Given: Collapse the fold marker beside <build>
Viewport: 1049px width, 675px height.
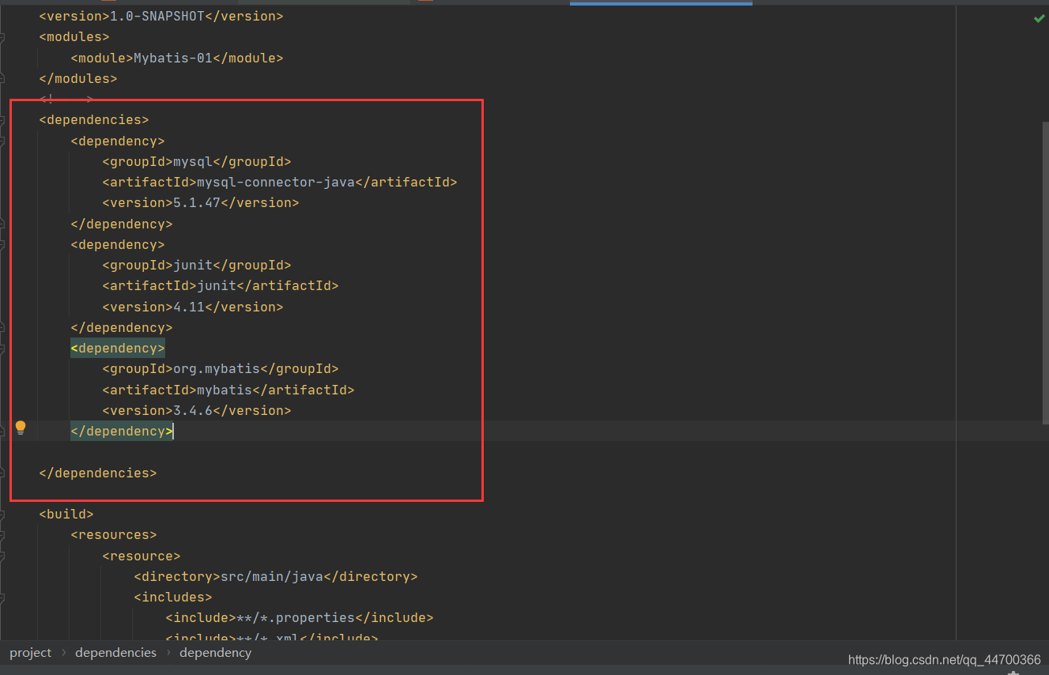Looking at the screenshot, I should pyautogui.click(x=2, y=515).
